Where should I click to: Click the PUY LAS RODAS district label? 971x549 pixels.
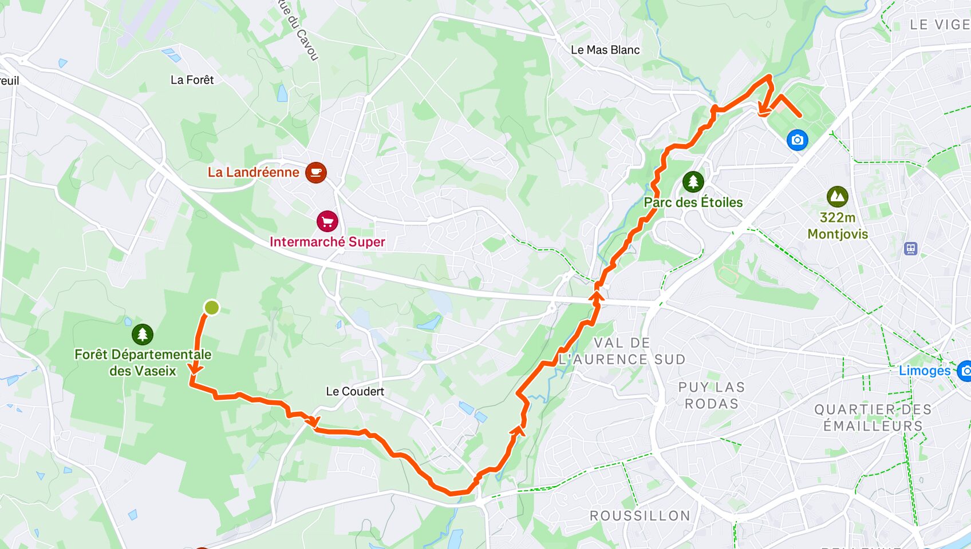pos(712,396)
